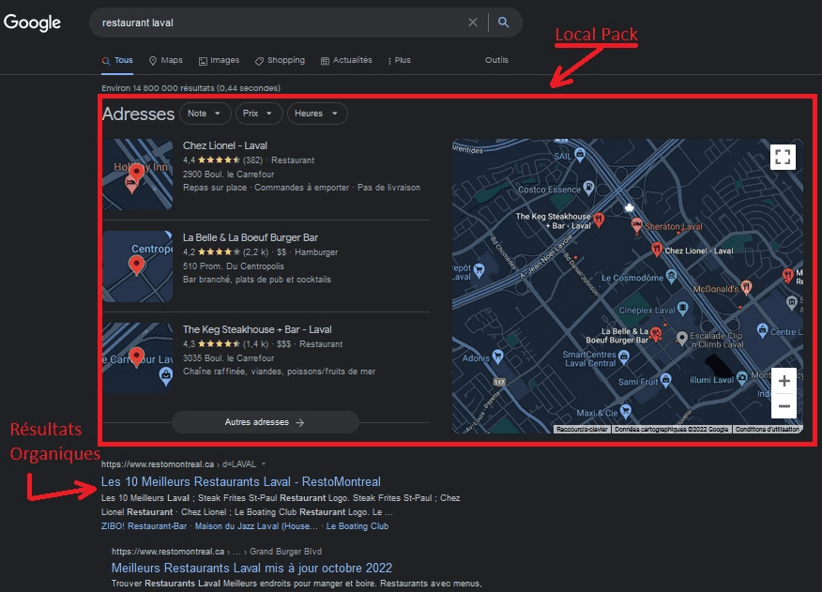Click inside the search input field
Viewport: 822px width, 592px height.
tap(282, 22)
